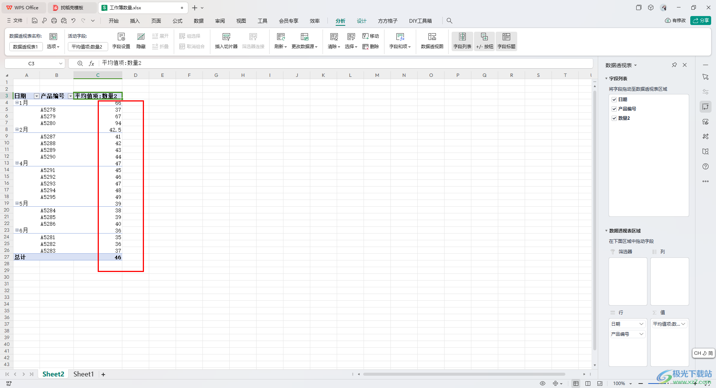Viewport: 716px width, 388px height.
Task: Toggle the Field List (字段列表) button
Action: 462,41
